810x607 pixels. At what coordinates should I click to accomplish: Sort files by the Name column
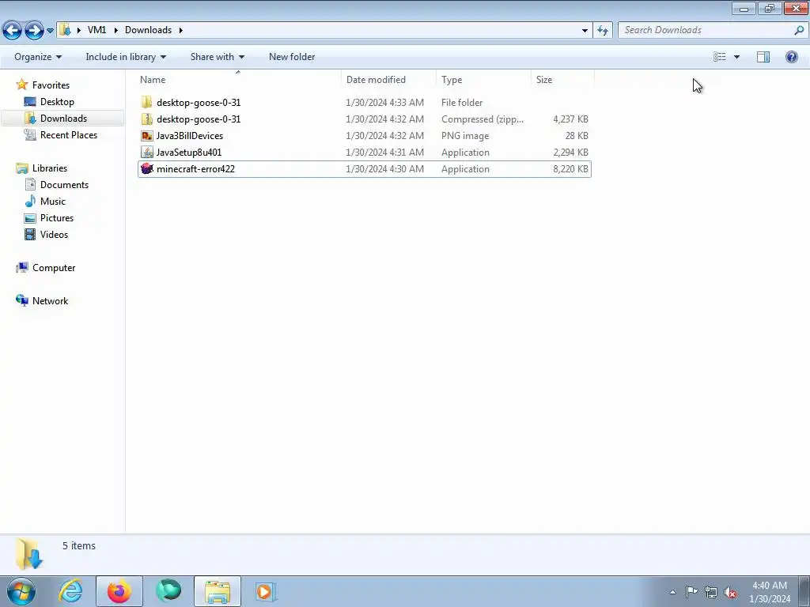239,80
